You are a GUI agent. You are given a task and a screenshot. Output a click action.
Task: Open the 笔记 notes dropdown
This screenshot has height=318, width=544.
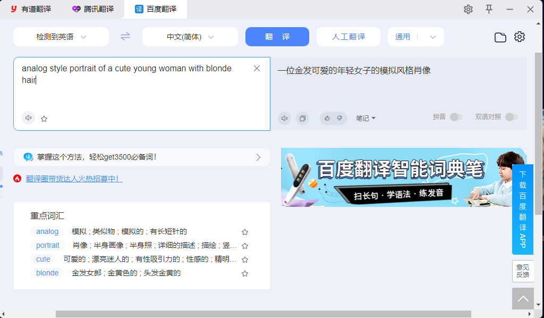tap(365, 119)
